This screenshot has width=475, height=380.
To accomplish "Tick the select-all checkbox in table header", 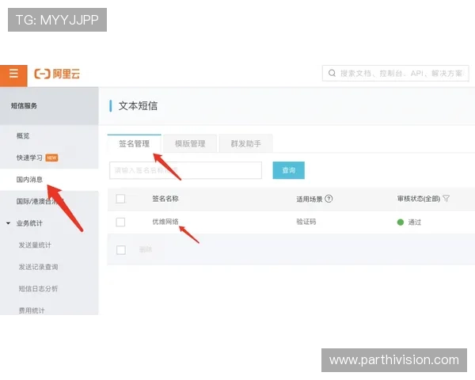I will [120, 199].
